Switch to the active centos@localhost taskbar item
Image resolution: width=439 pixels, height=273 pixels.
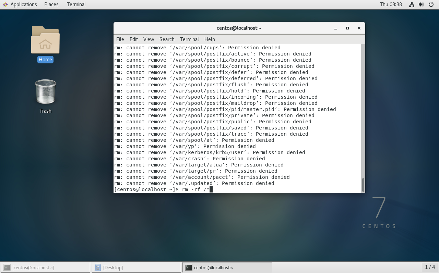[226, 268]
